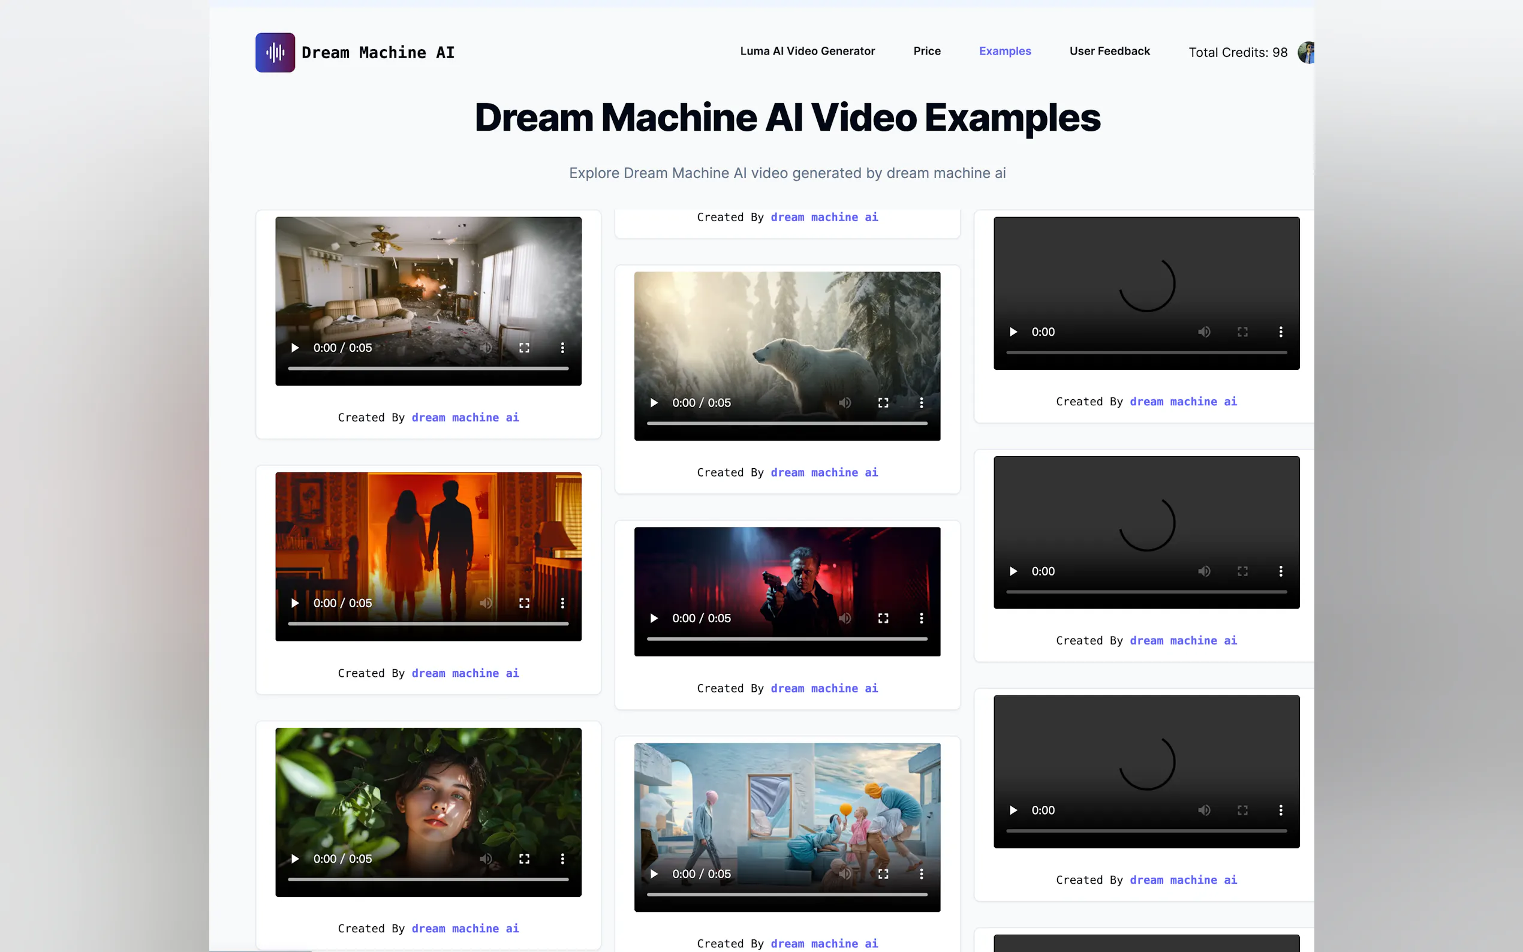
Task: Open three-dot menu on polar bear video
Action: click(921, 402)
